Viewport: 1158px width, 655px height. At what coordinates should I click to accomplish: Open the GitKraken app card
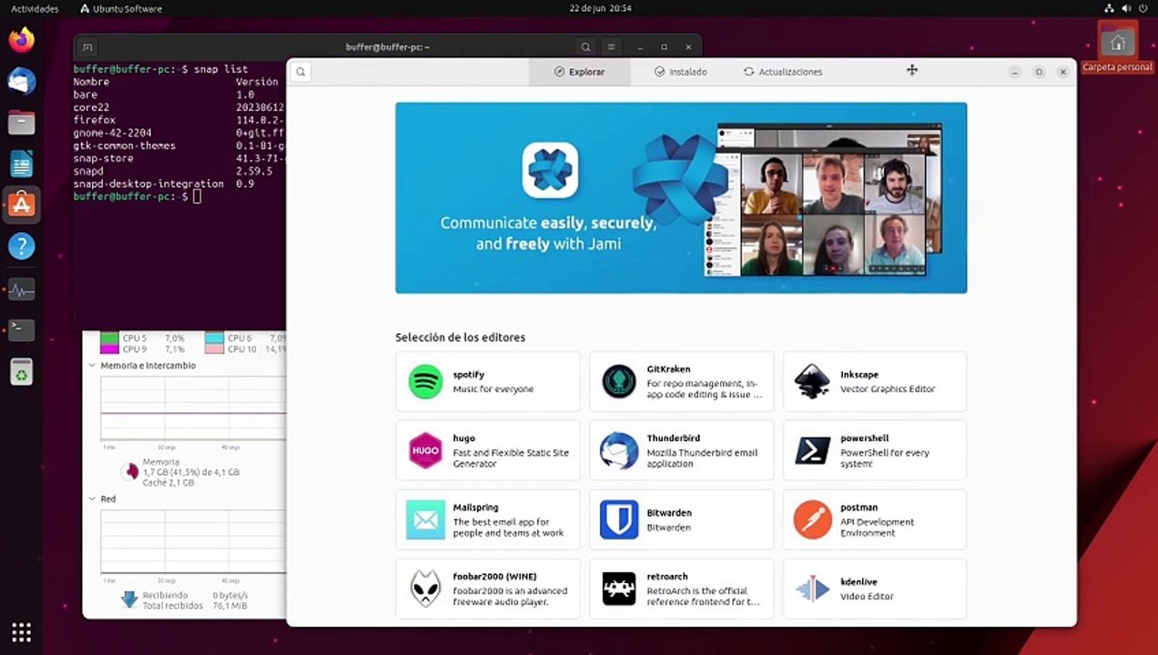[681, 381]
